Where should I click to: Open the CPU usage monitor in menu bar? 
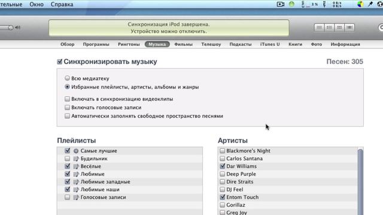[x=310, y=4]
